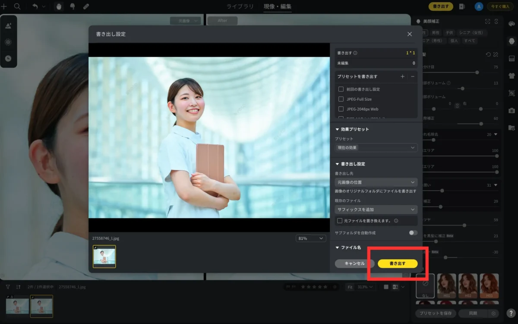
Task: Select the thumbnail in the export dialog filmstrip
Action: point(104,257)
